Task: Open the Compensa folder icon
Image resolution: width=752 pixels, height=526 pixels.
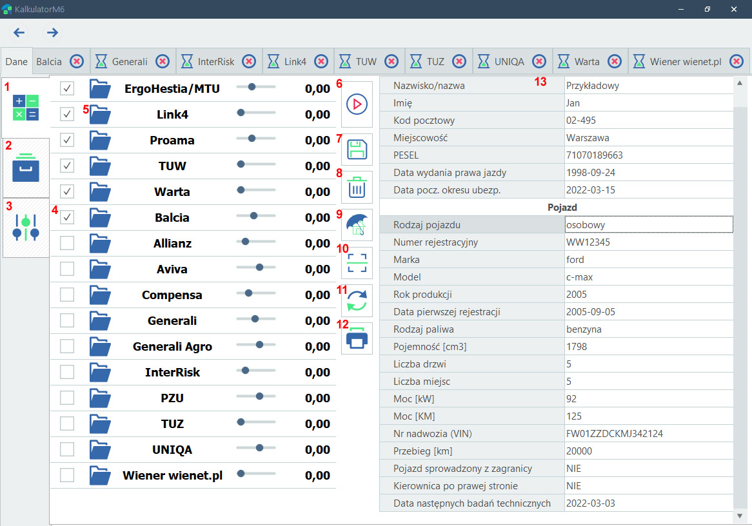Action: click(x=100, y=295)
